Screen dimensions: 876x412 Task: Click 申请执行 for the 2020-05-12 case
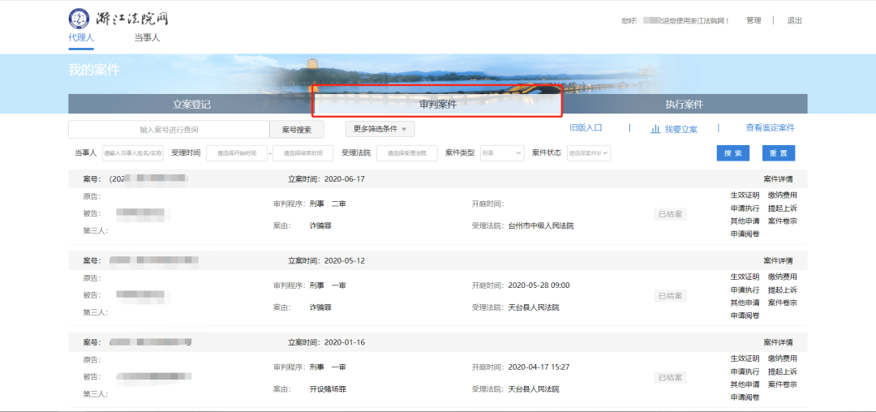pos(745,290)
